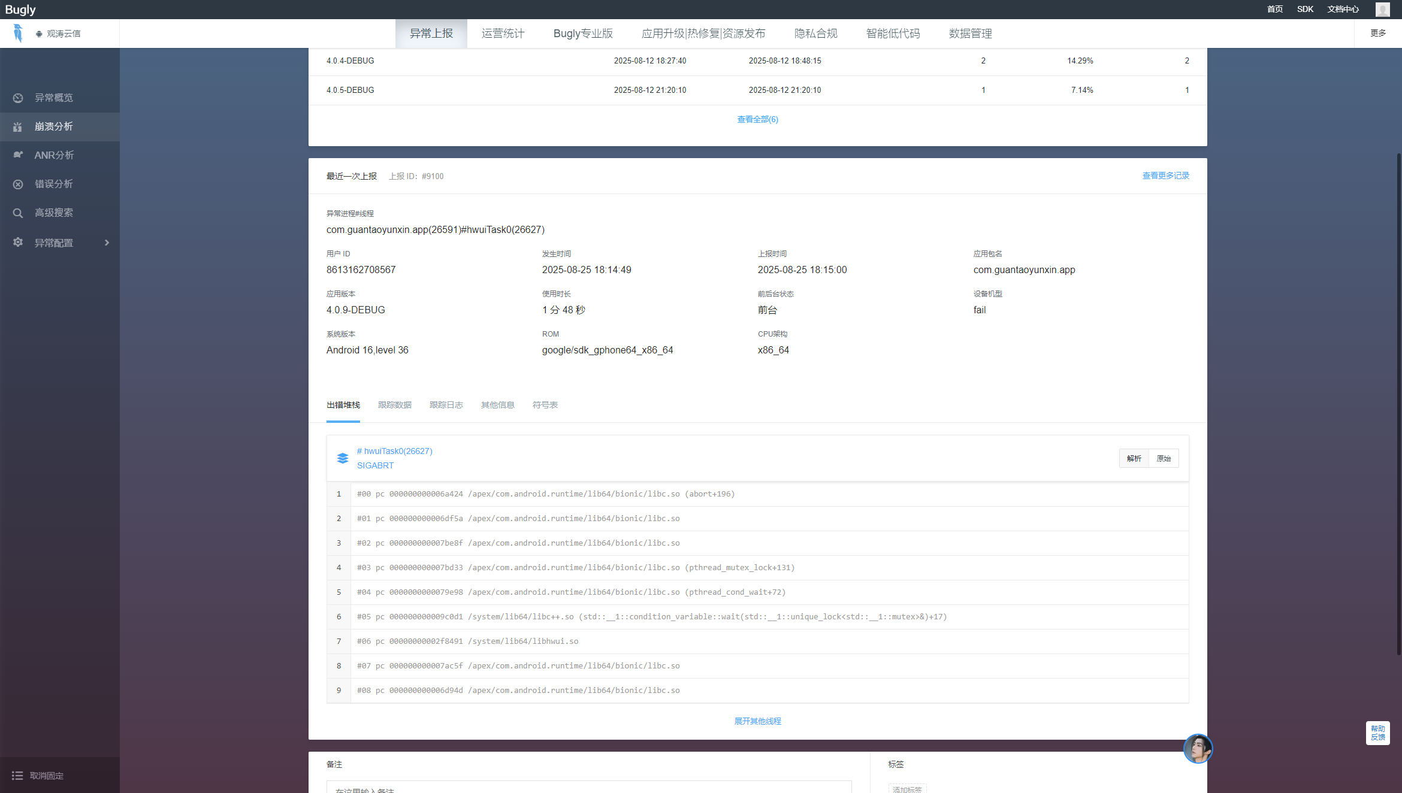
Task: Switch stack view to 解析 mode
Action: point(1134,458)
